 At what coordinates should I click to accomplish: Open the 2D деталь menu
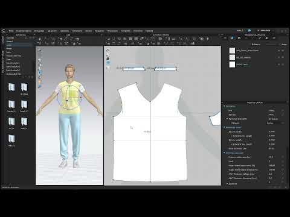(x=52, y=31)
